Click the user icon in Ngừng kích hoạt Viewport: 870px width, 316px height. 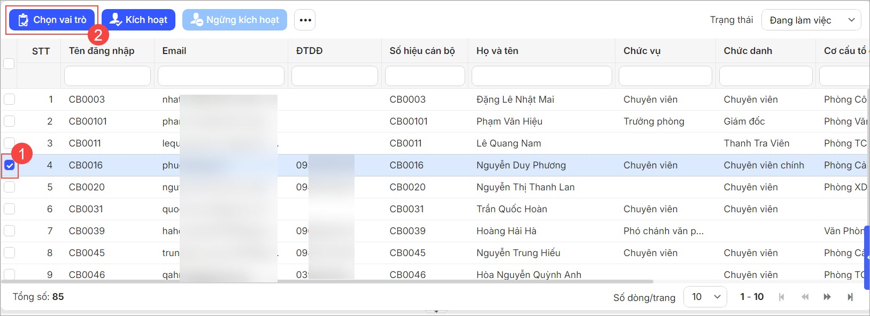(x=197, y=20)
